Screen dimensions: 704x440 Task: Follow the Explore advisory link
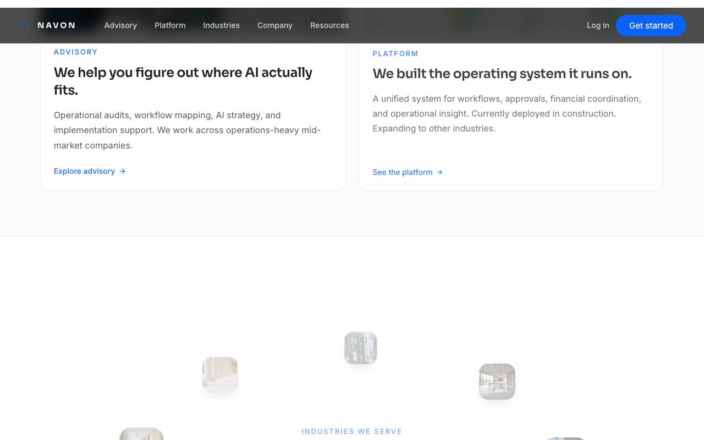90,171
